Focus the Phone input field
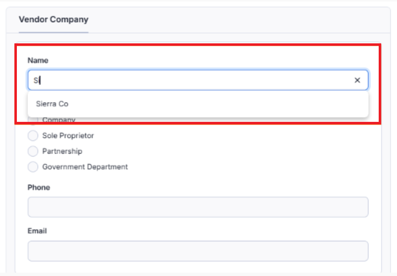The width and height of the screenshot is (397, 276). tap(198, 207)
